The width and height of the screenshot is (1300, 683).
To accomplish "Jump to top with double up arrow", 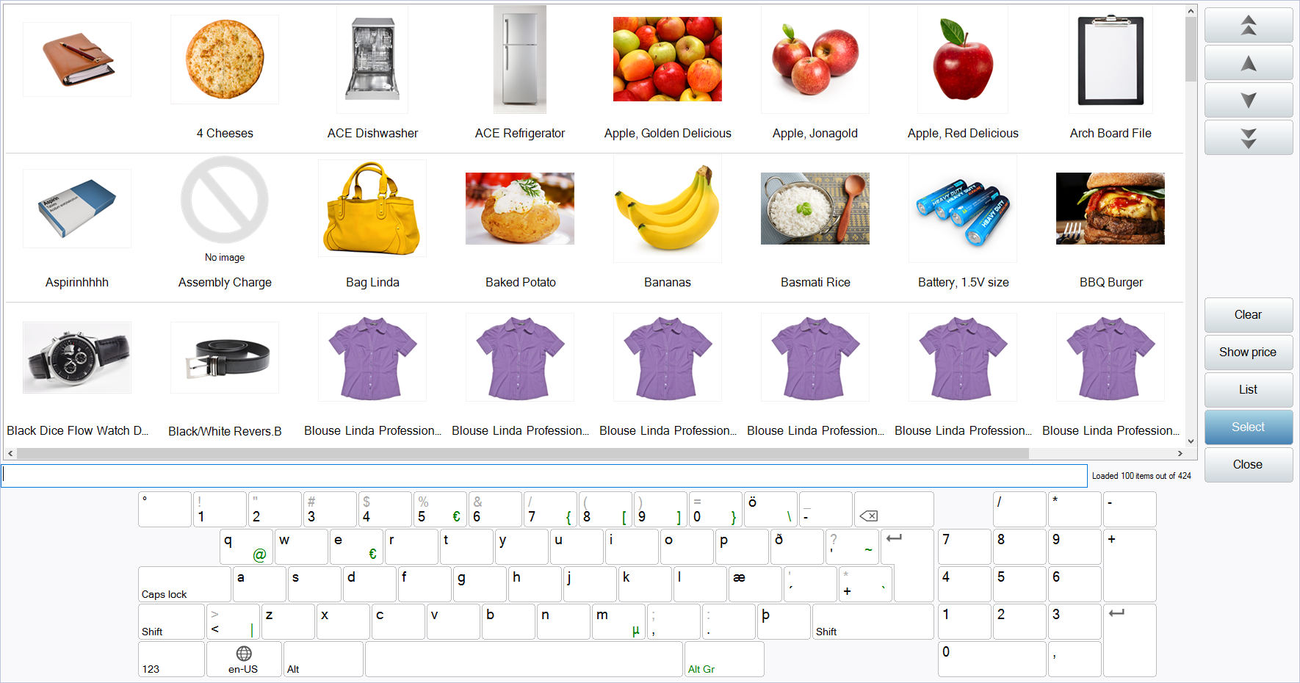I will click(1248, 26).
